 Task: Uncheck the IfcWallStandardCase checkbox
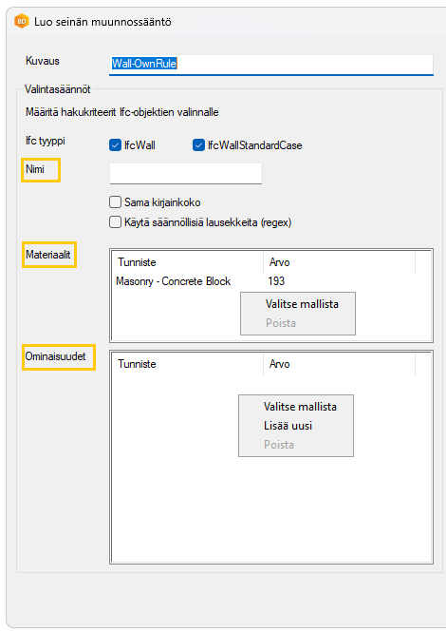pyautogui.click(x=198, y=145)
